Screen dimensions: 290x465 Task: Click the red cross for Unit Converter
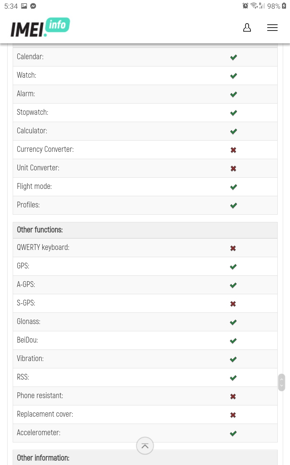pyautogui.click(x=233, y=168)
